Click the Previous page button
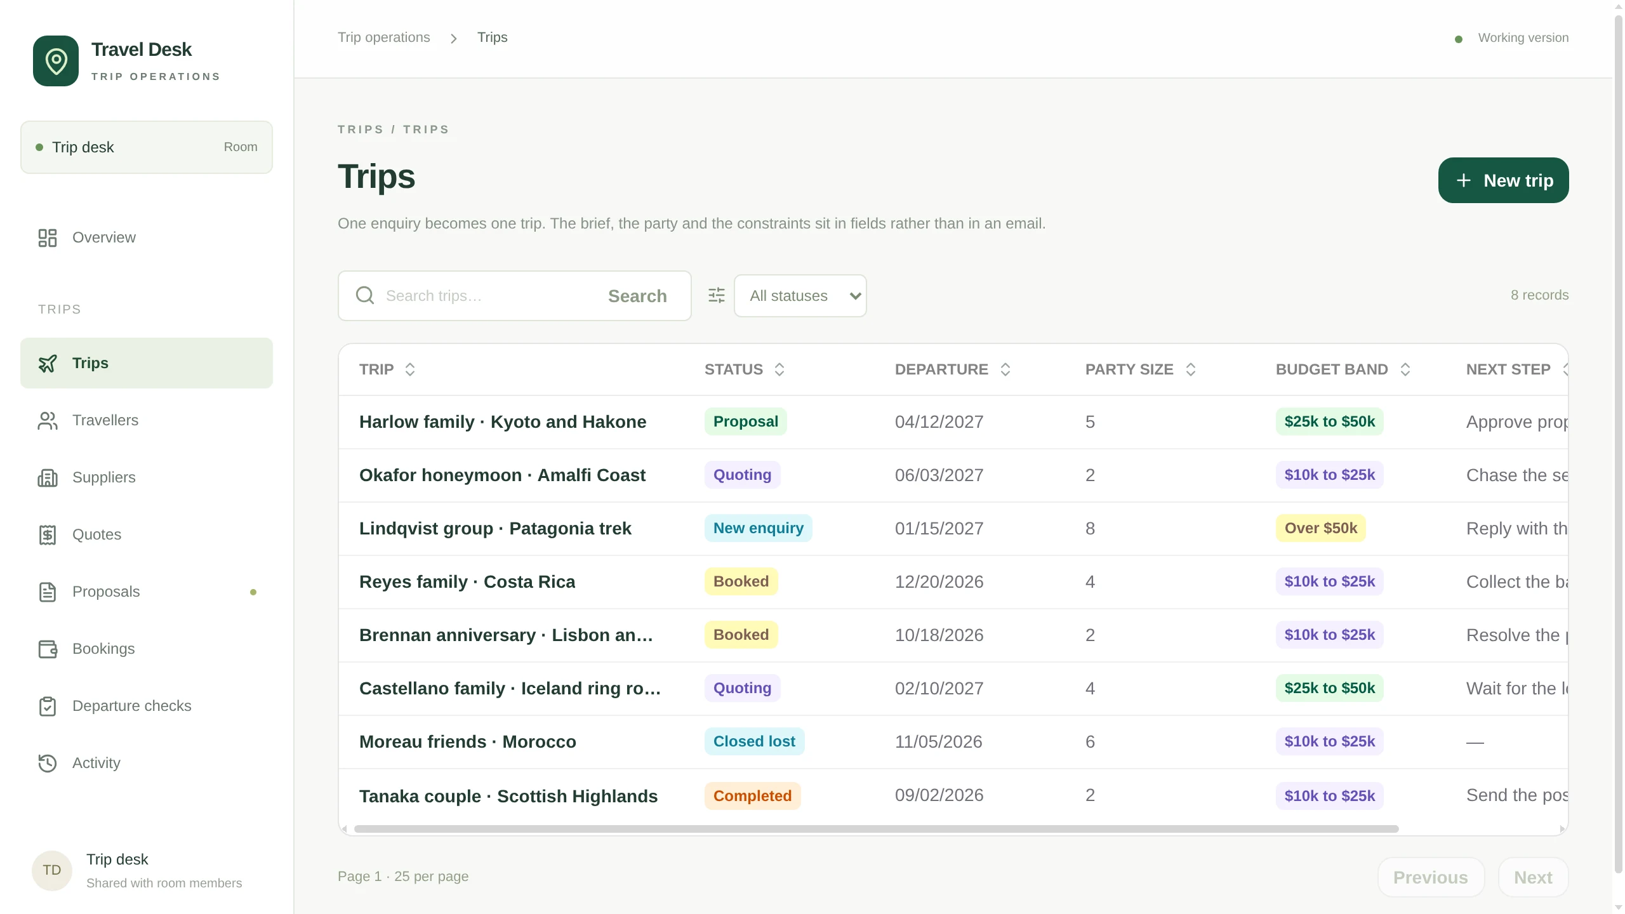The width and height of the screenshot is (1625, 914). coord(1431,877)
